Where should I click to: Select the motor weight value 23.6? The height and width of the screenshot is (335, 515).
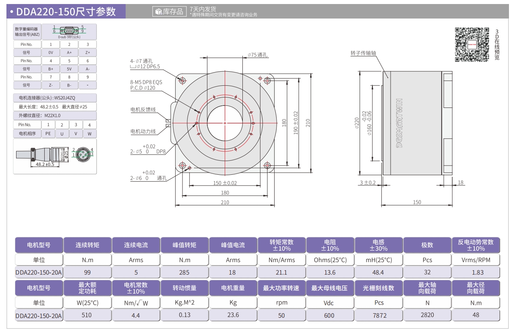(233, 315)
